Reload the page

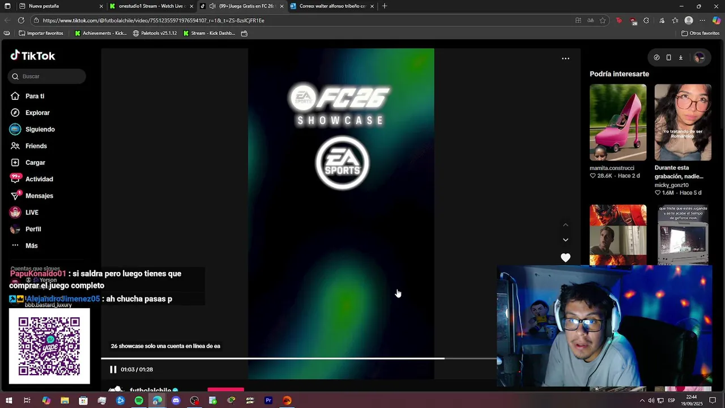click(x=21, y=20)
